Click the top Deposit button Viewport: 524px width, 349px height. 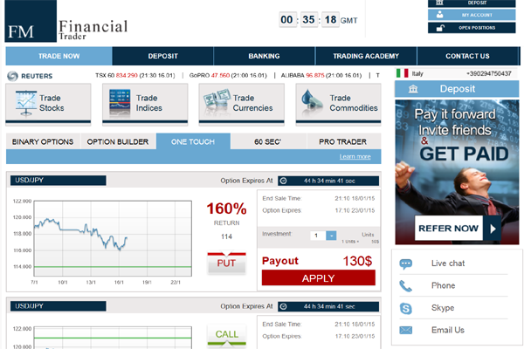(472, 3)
